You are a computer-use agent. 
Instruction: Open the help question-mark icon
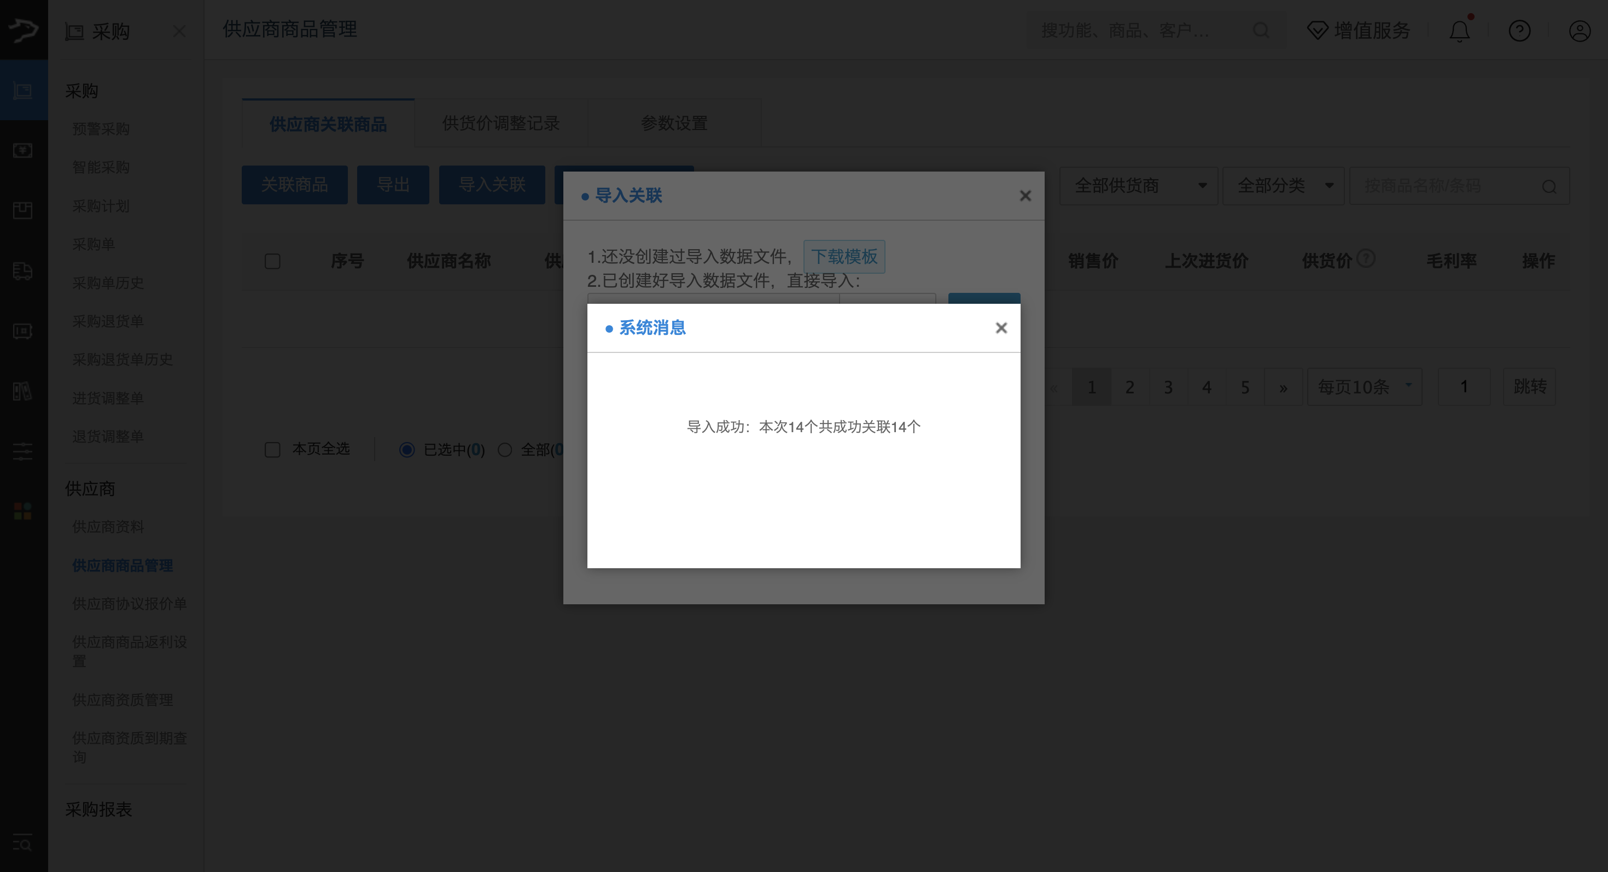[x=1519, y=31]
